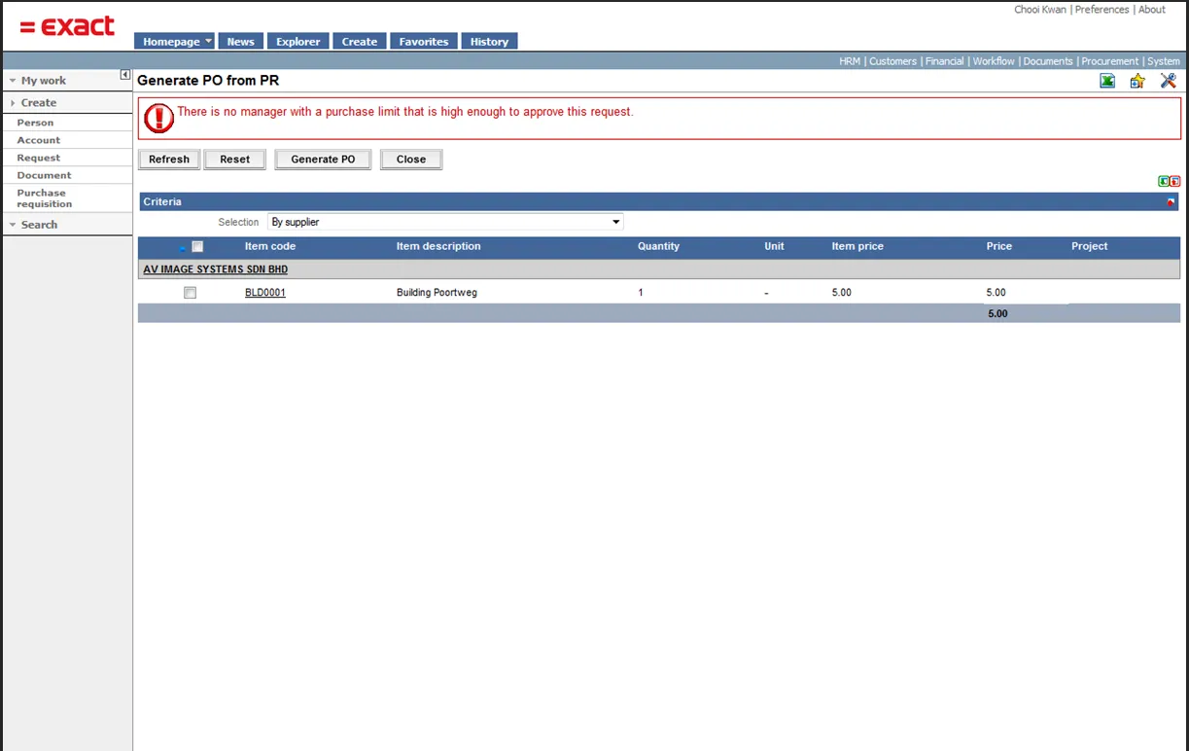Tick the select-all checkbox in table header

point(197,247)
